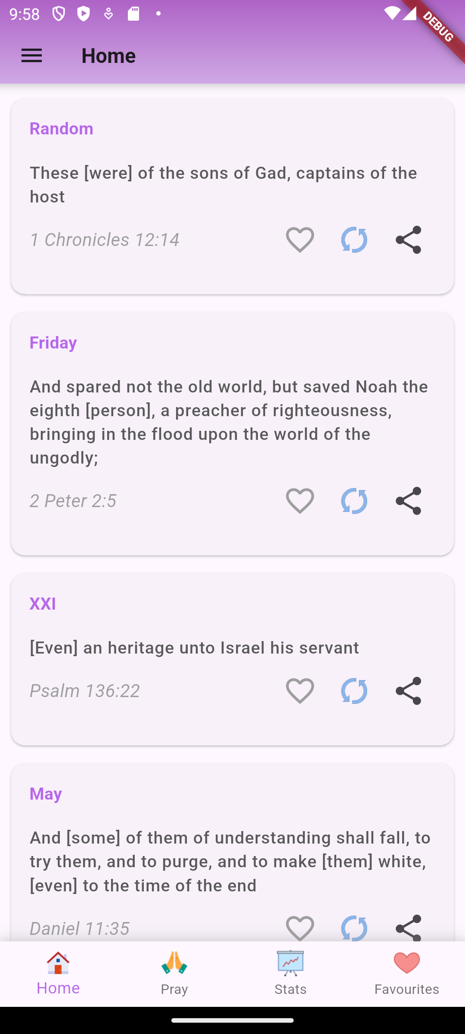Tap the Friday verse text

pos(229,422)
